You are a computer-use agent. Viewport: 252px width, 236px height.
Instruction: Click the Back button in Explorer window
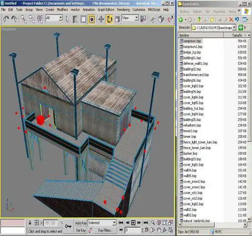181,20
